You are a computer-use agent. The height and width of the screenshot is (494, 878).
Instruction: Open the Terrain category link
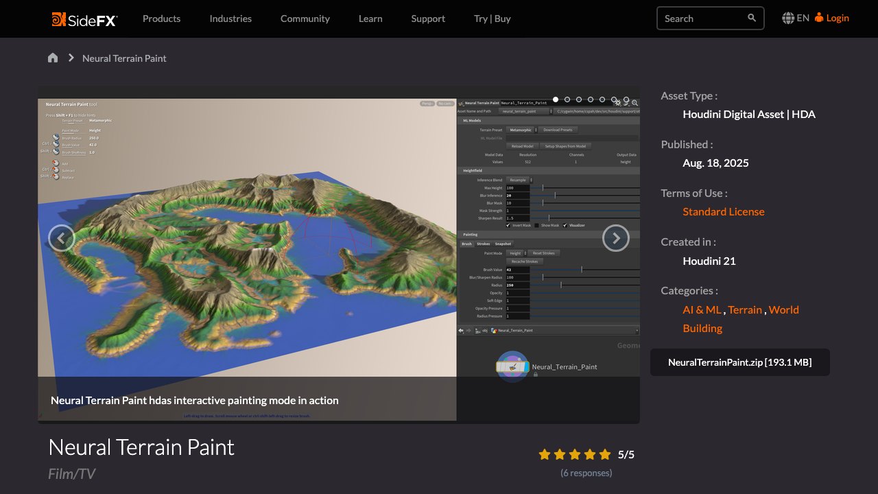745,309
